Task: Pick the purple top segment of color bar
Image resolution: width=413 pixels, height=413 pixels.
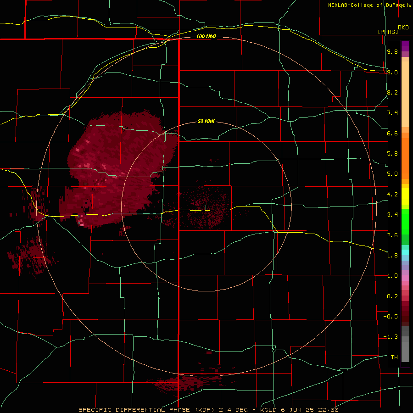Action: point(405,46)
